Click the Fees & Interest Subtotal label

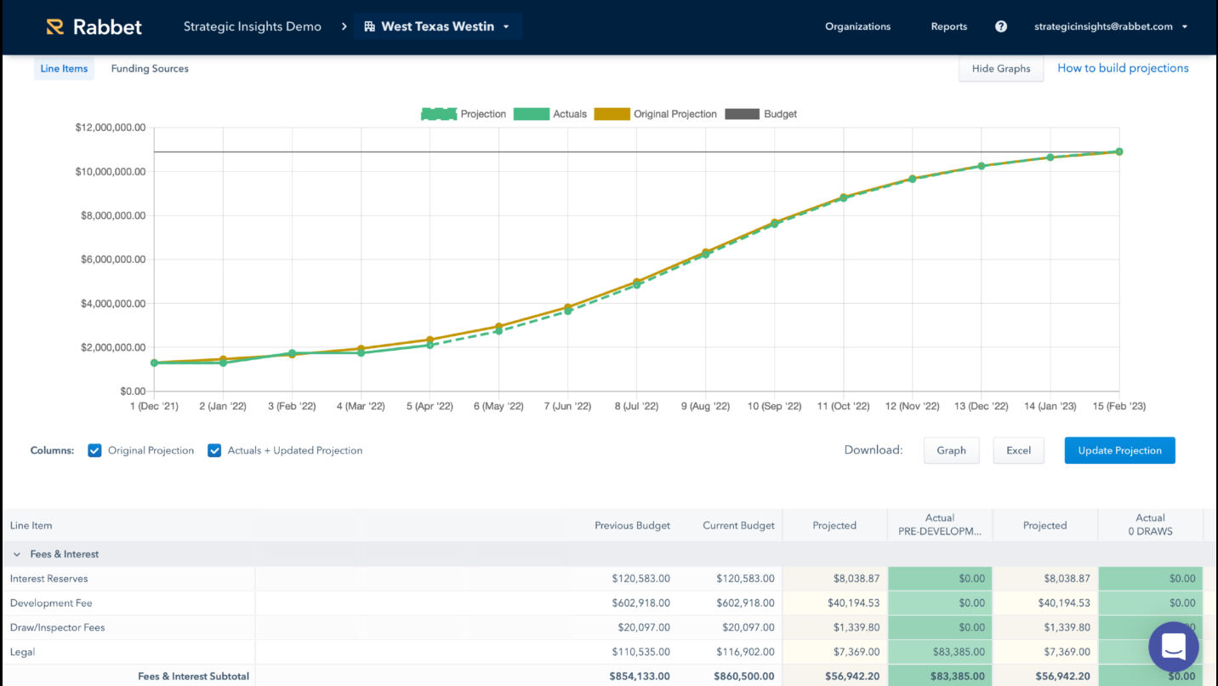(194, 677)
